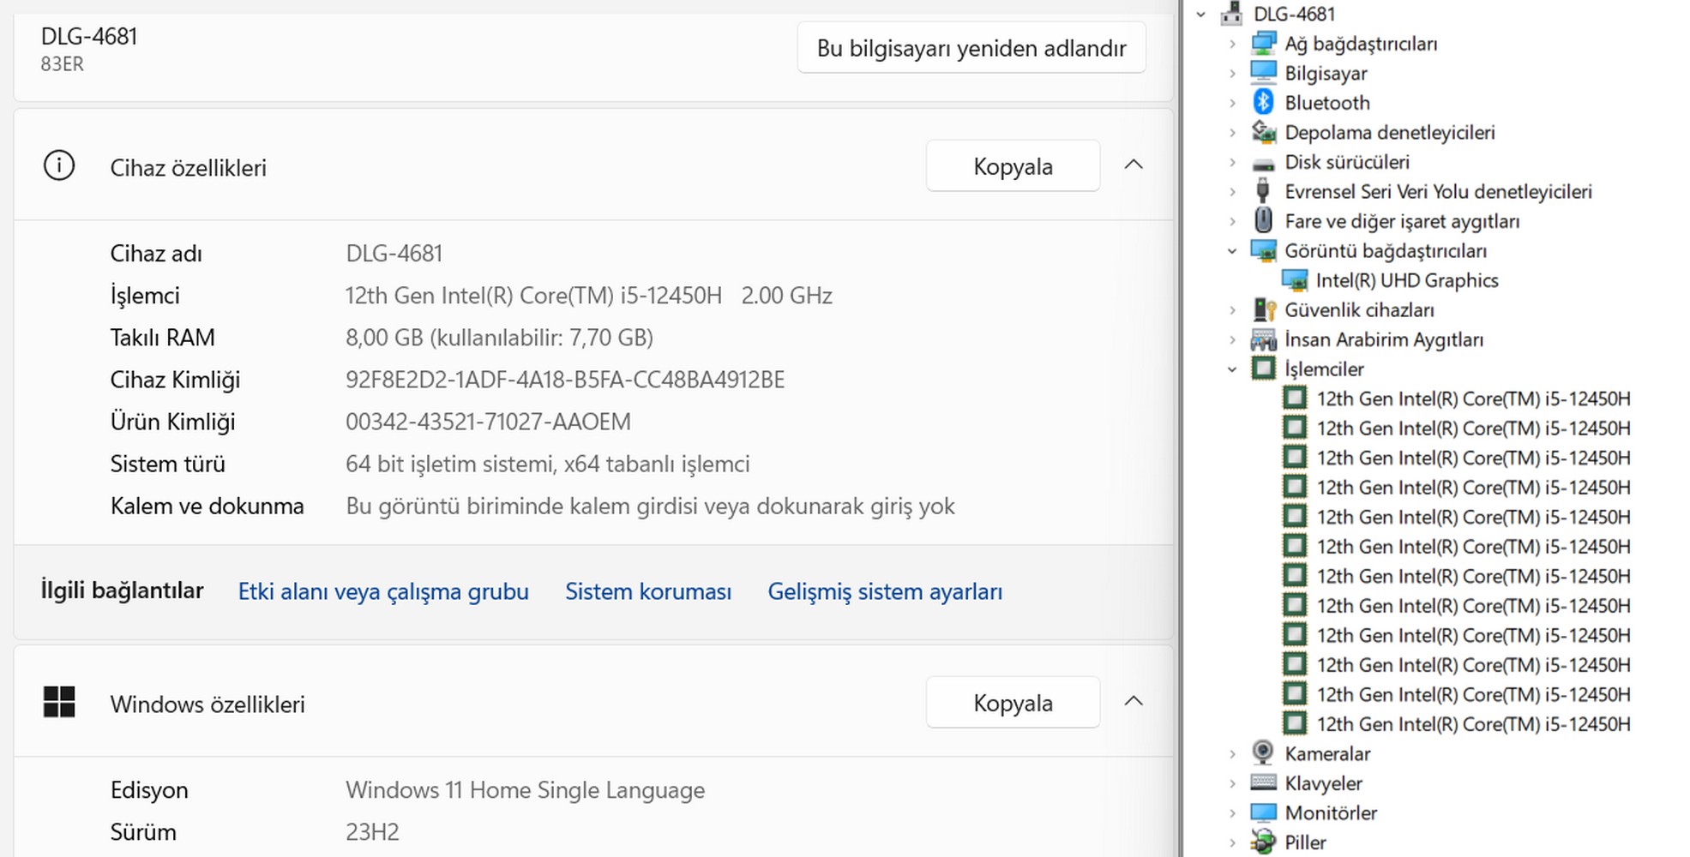Select the Monitörler tree item
The image size is (1690, 857).
1330,812
